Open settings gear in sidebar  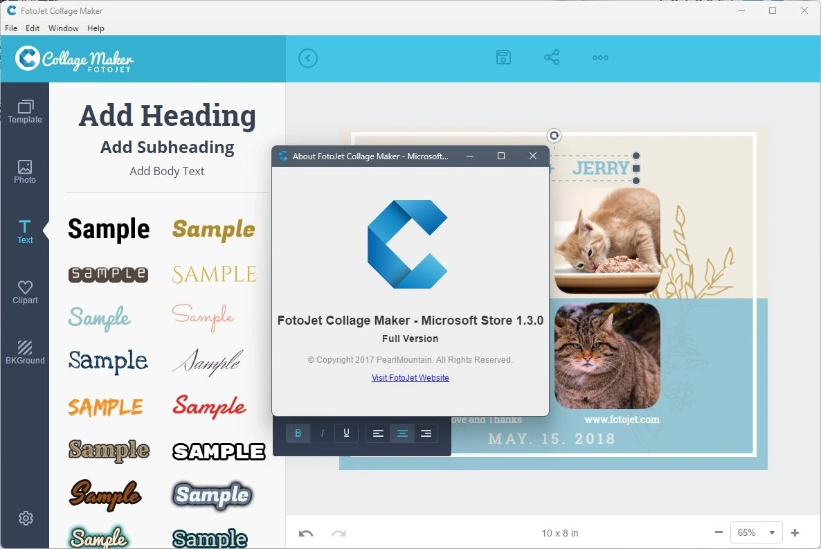26,518
